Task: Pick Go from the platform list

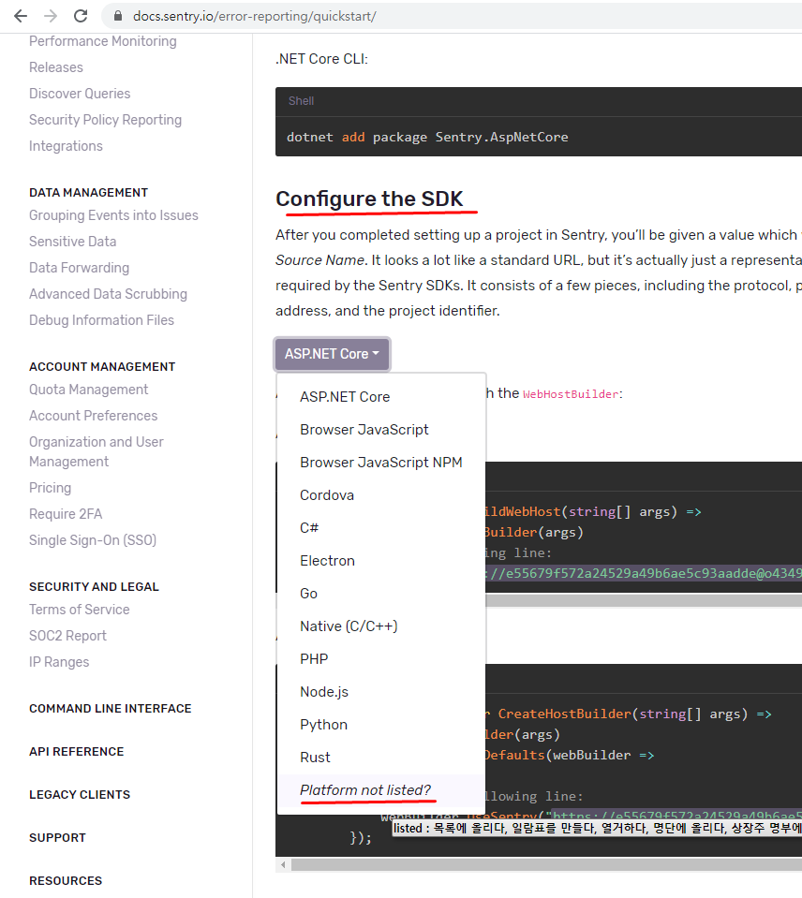Action: 381,594
